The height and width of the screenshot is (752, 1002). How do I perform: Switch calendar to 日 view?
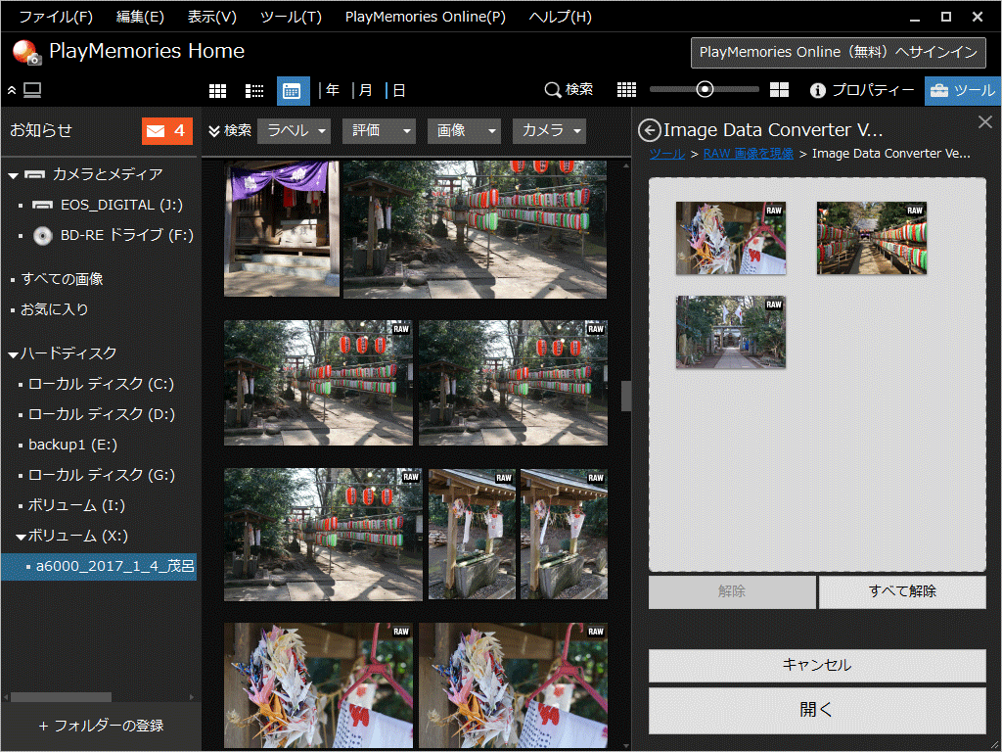399,90
